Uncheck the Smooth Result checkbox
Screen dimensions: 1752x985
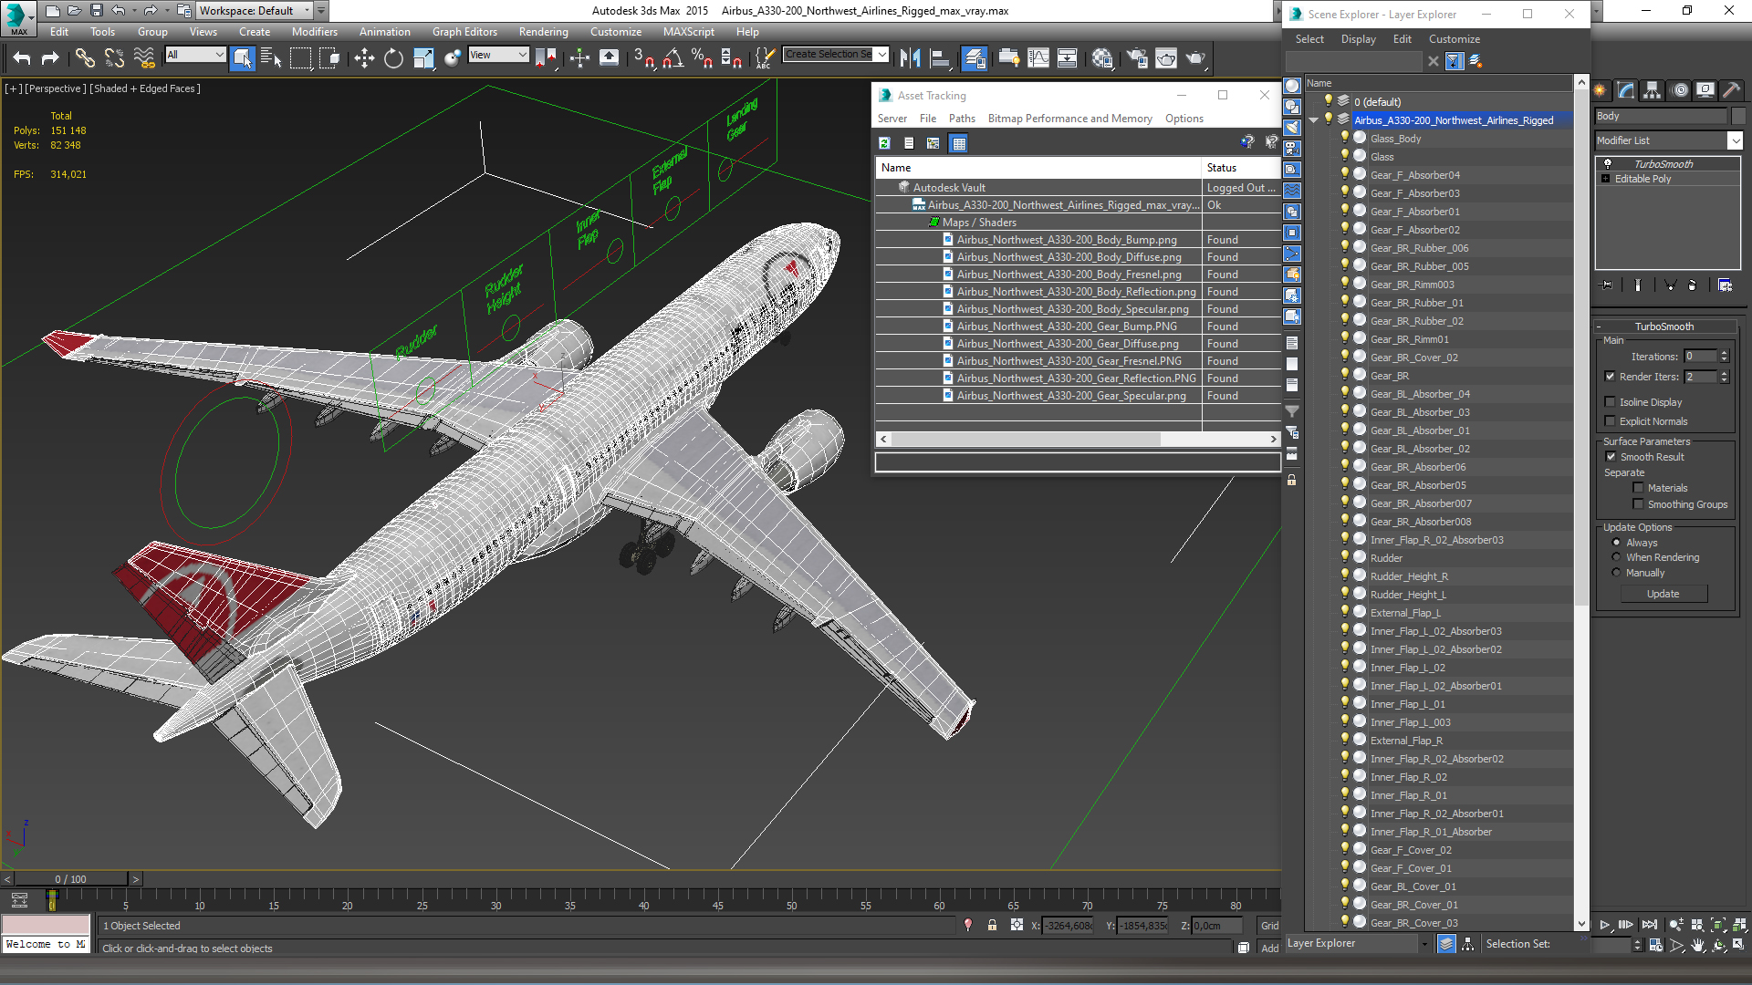coord(1611,457)
